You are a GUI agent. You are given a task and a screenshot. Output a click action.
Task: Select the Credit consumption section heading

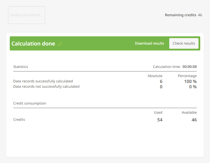click(x=30, y=103)
